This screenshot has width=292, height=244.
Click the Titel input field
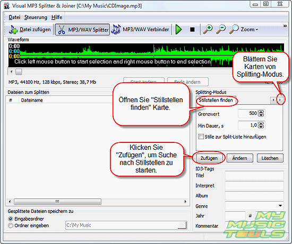click(254, 176)
